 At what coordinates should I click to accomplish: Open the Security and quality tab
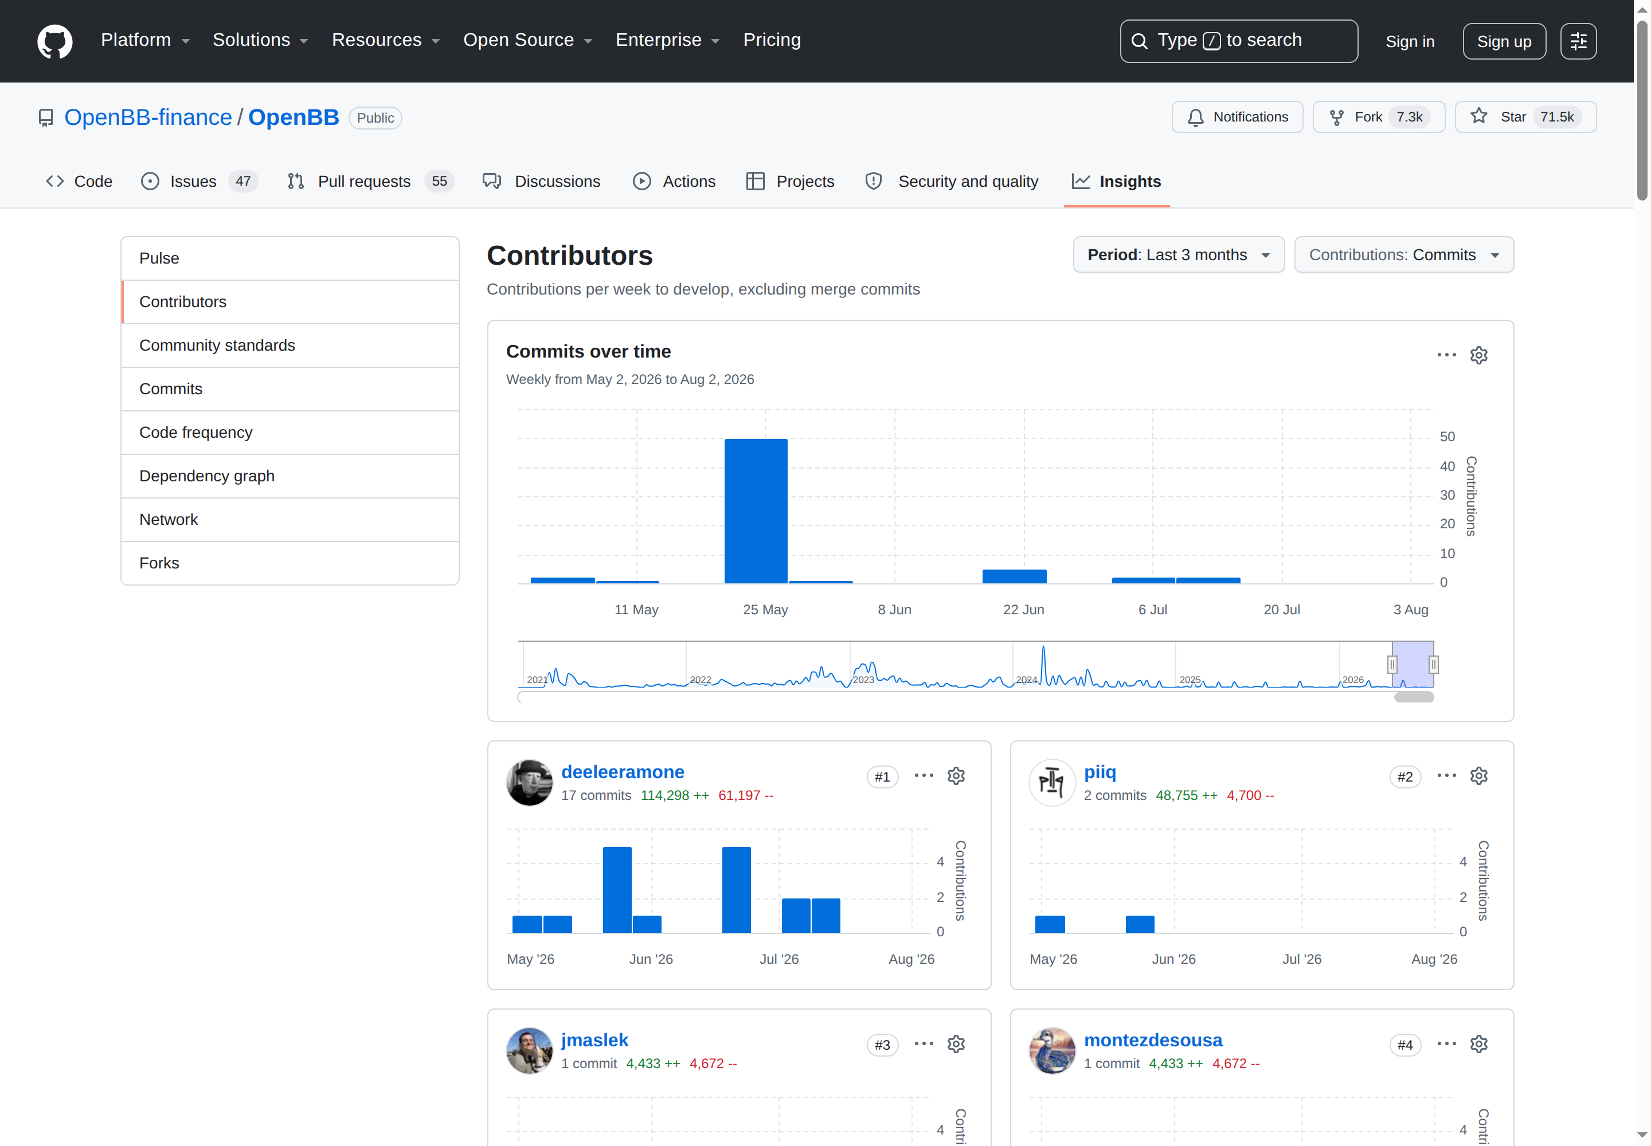[x=952, y=182]
